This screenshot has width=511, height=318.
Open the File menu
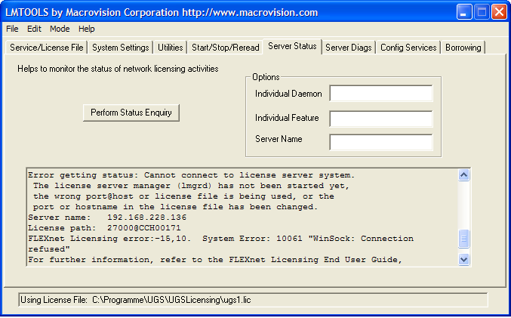click(x=12, y=29)
